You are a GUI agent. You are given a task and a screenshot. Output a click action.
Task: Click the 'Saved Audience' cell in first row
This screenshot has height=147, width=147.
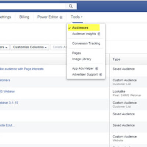(x=123, y=69)
